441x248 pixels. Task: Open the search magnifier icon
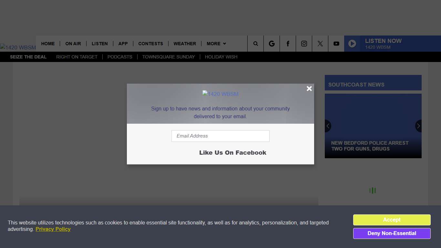coord(255,44)
